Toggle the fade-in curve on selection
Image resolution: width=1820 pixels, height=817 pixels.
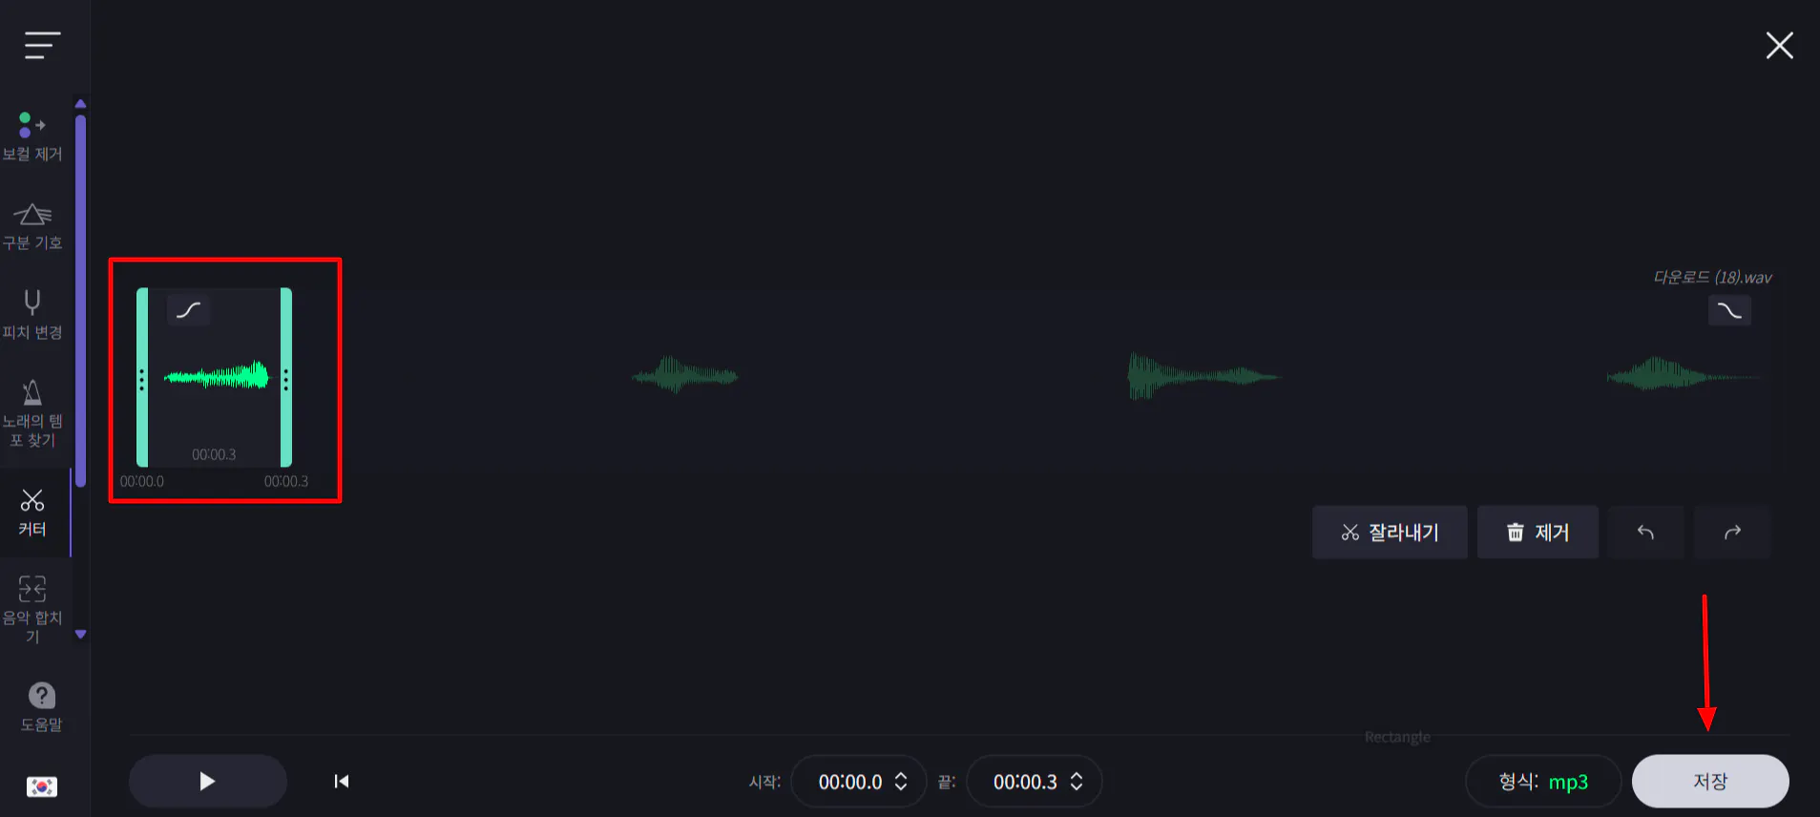point(189,310)
